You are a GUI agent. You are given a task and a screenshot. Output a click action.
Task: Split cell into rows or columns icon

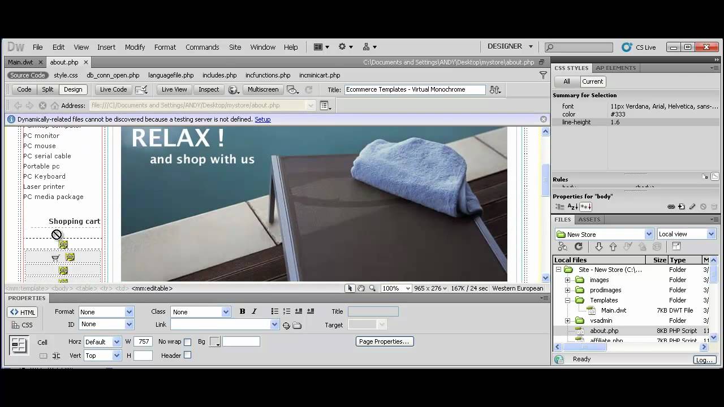pos(56,356)
